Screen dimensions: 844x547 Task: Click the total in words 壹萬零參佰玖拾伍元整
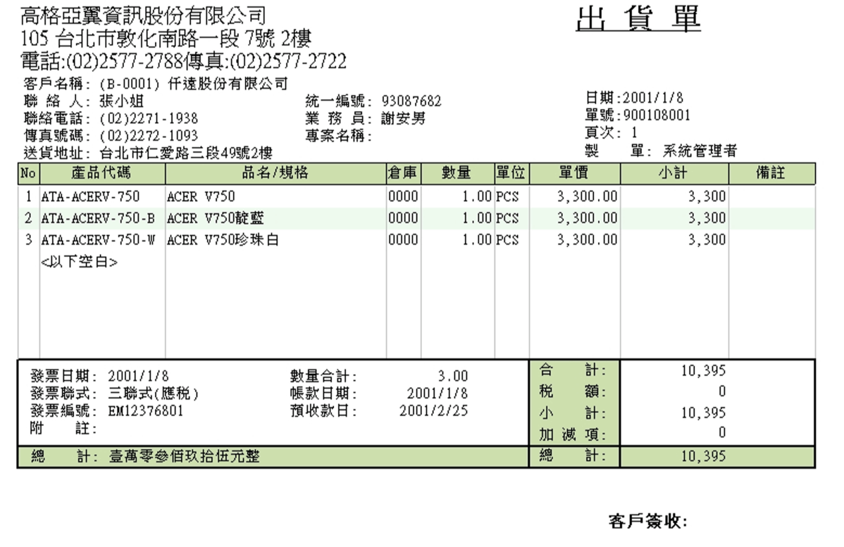185,456
